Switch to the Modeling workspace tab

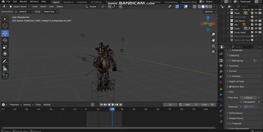click(68, 2)
